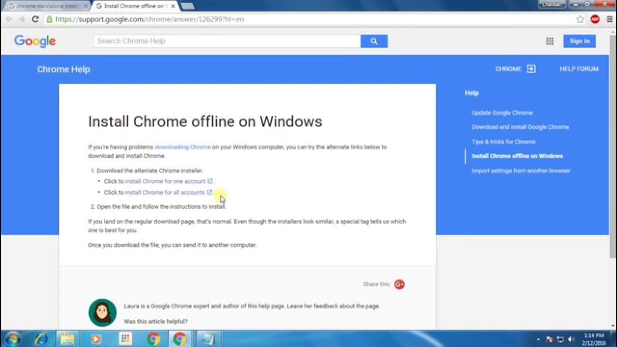
Task: Click the Chandan profile button
Action: (552, 4)
